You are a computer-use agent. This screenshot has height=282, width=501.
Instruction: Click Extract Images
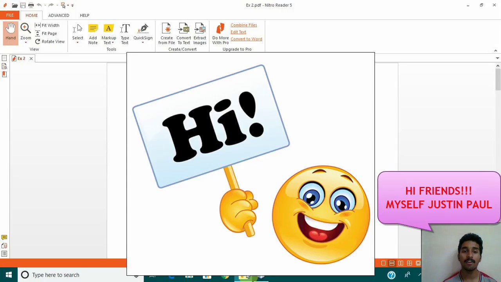(x=200, y=34)
